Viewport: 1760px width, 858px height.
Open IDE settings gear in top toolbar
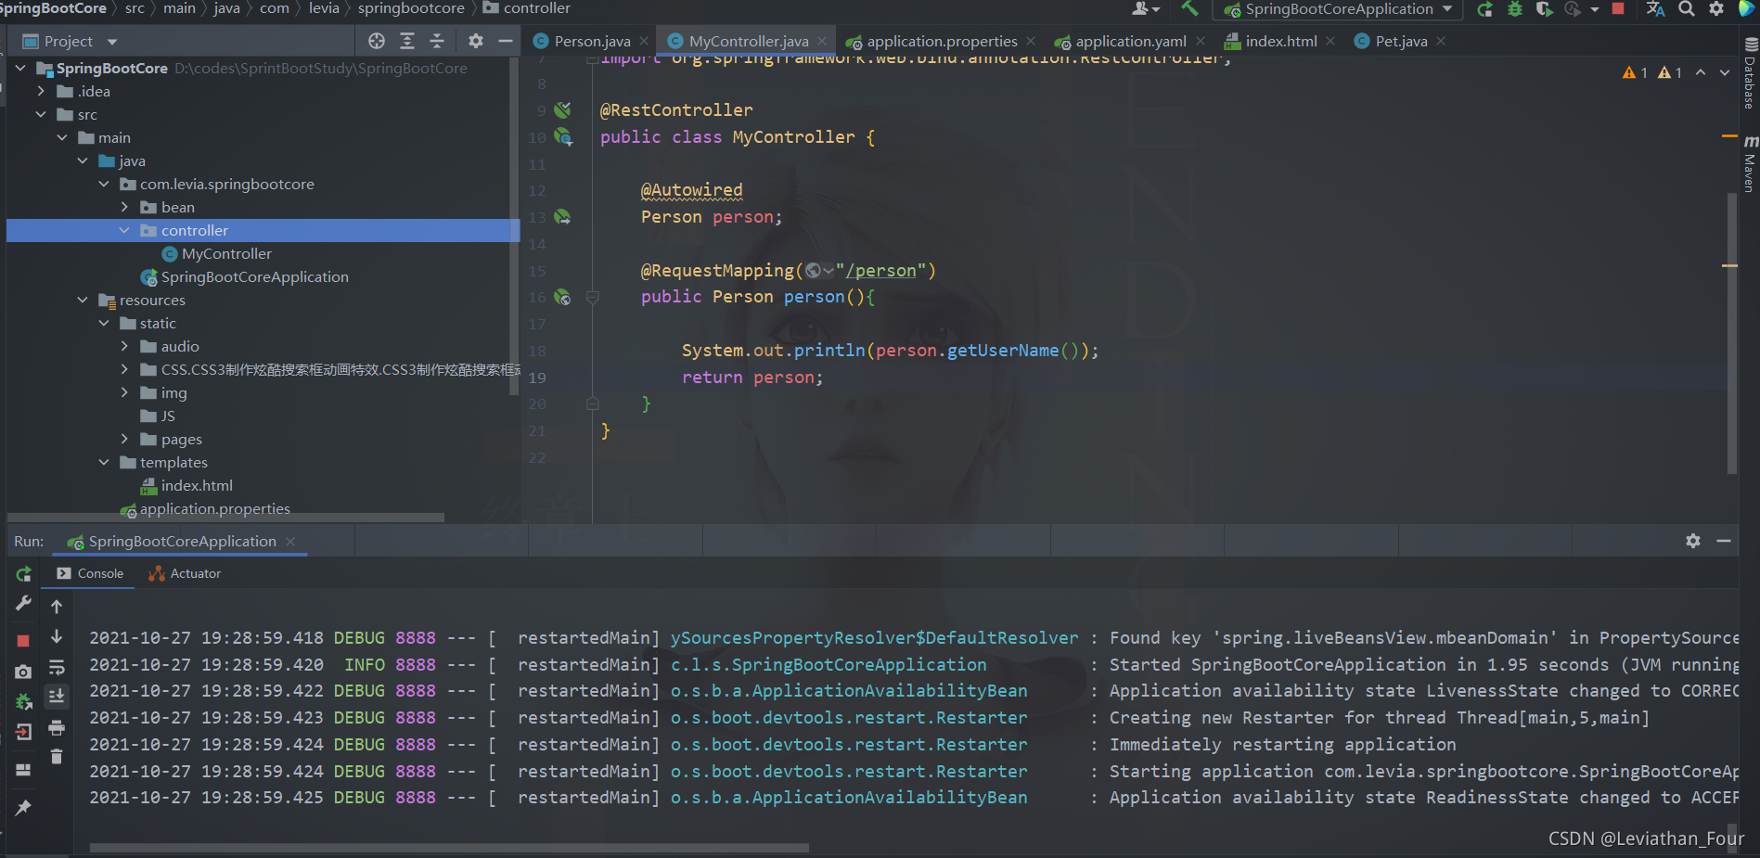1716,9
